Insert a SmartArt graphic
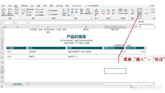The image size is (165, 93). [40, 10]
